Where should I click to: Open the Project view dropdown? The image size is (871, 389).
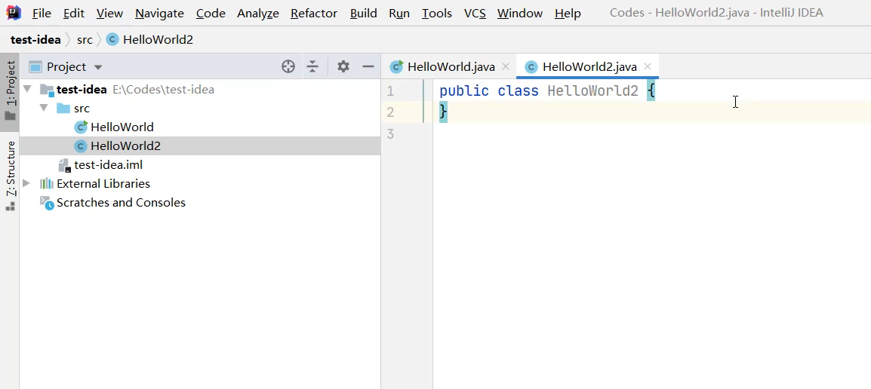tap(97, 67)
